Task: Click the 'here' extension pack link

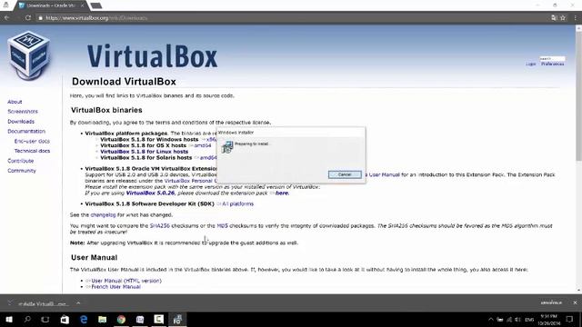Action: (x=281, y=193)
